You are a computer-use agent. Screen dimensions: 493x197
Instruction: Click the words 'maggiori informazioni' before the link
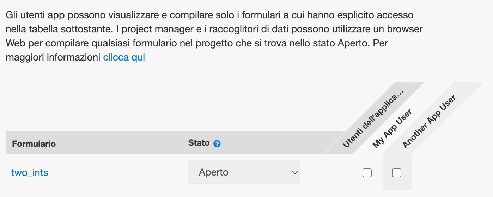pos(53,57)
